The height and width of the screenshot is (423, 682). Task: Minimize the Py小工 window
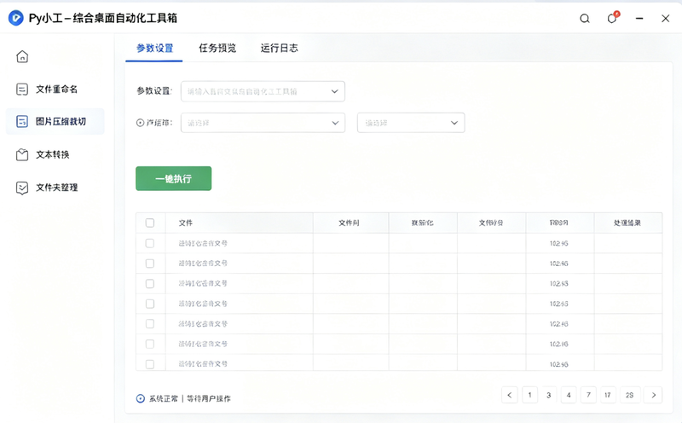tap(639, 18)
